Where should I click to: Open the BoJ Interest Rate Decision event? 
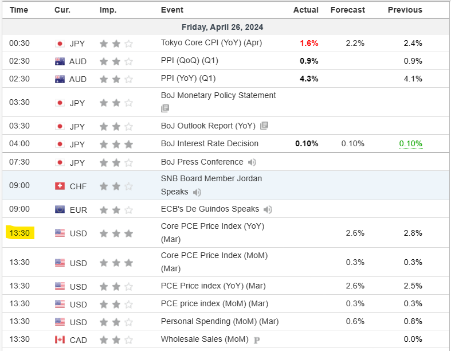click(209, 143)
